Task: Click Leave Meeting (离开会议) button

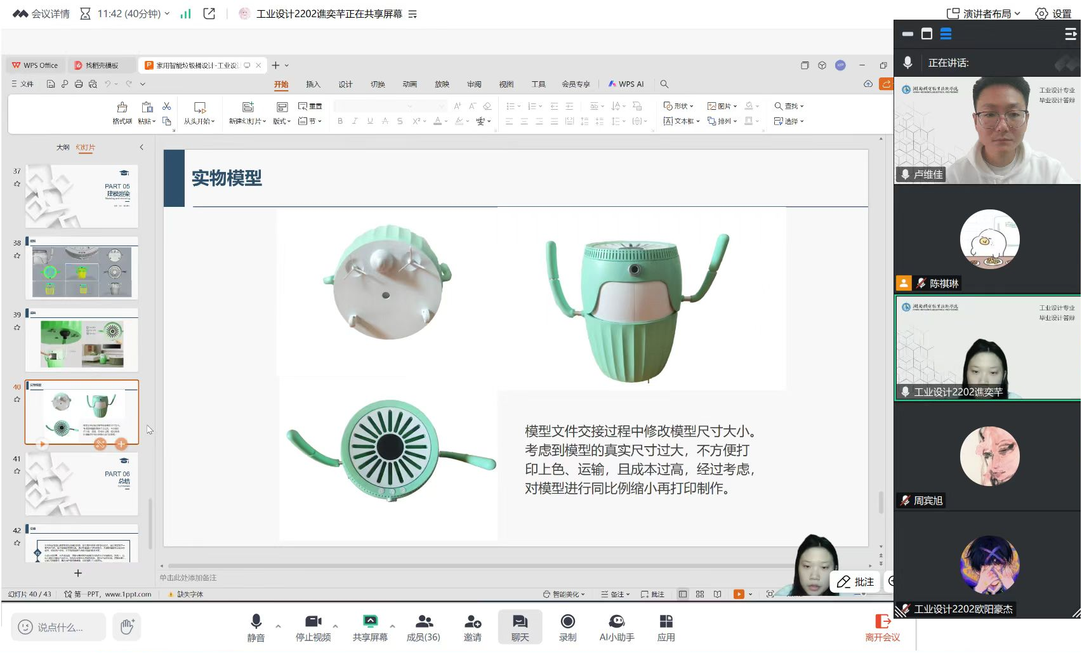Action: coord(882,627)
